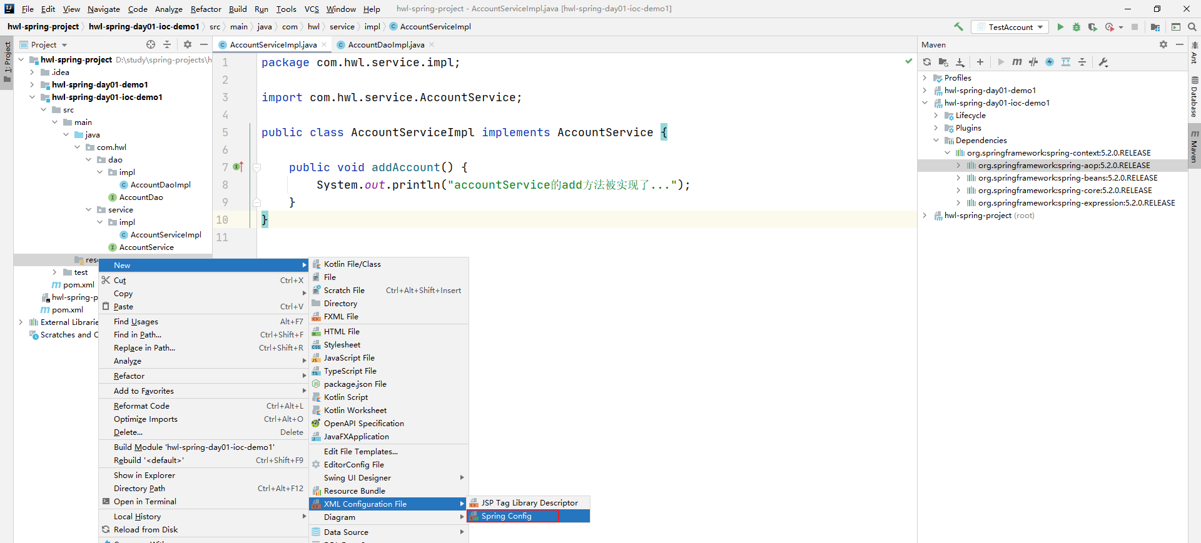The width and height of the screenshot is (1201, 543).
Task: Click hwl-spring-project breadcrumb
Action: click(43, 27)
